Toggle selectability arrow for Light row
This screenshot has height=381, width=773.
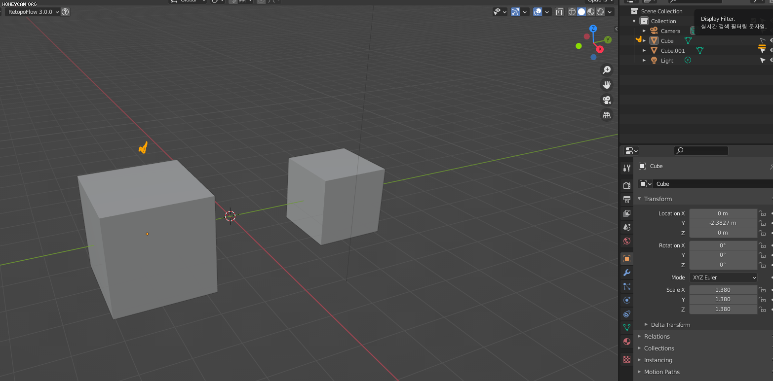point(763,60)
